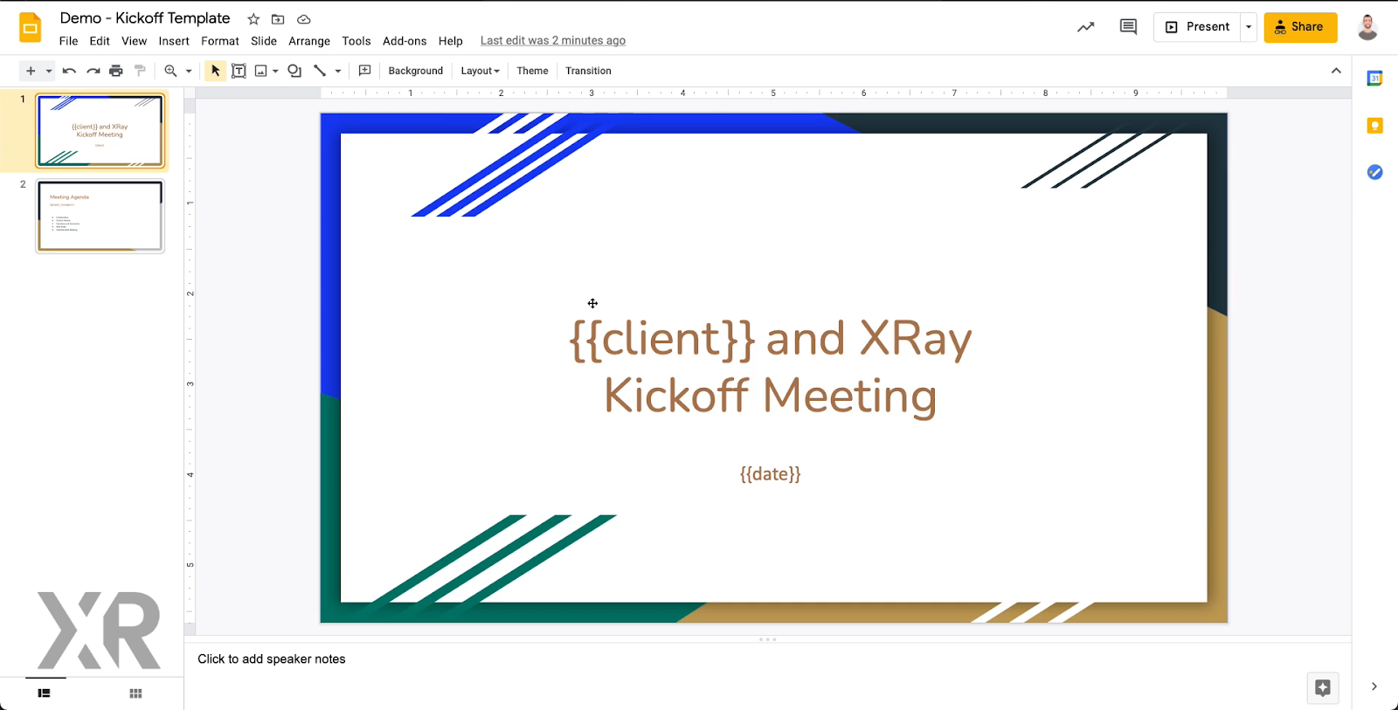Add a comment from toolbar
The height and width of the screenshot is (710, 1398).
(365, 71)
